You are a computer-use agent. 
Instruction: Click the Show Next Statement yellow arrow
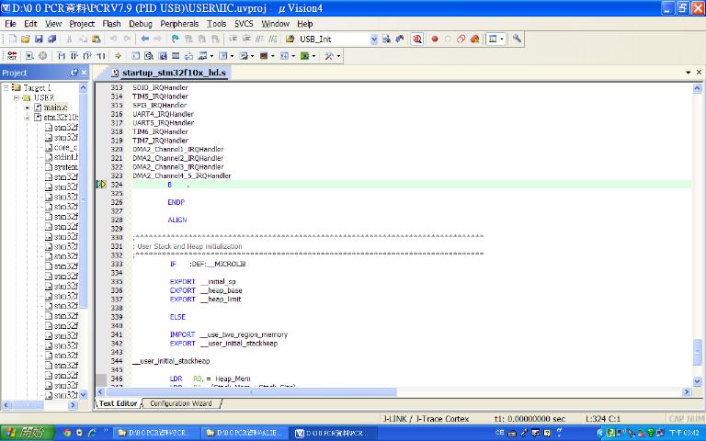[x=118, y=56]
